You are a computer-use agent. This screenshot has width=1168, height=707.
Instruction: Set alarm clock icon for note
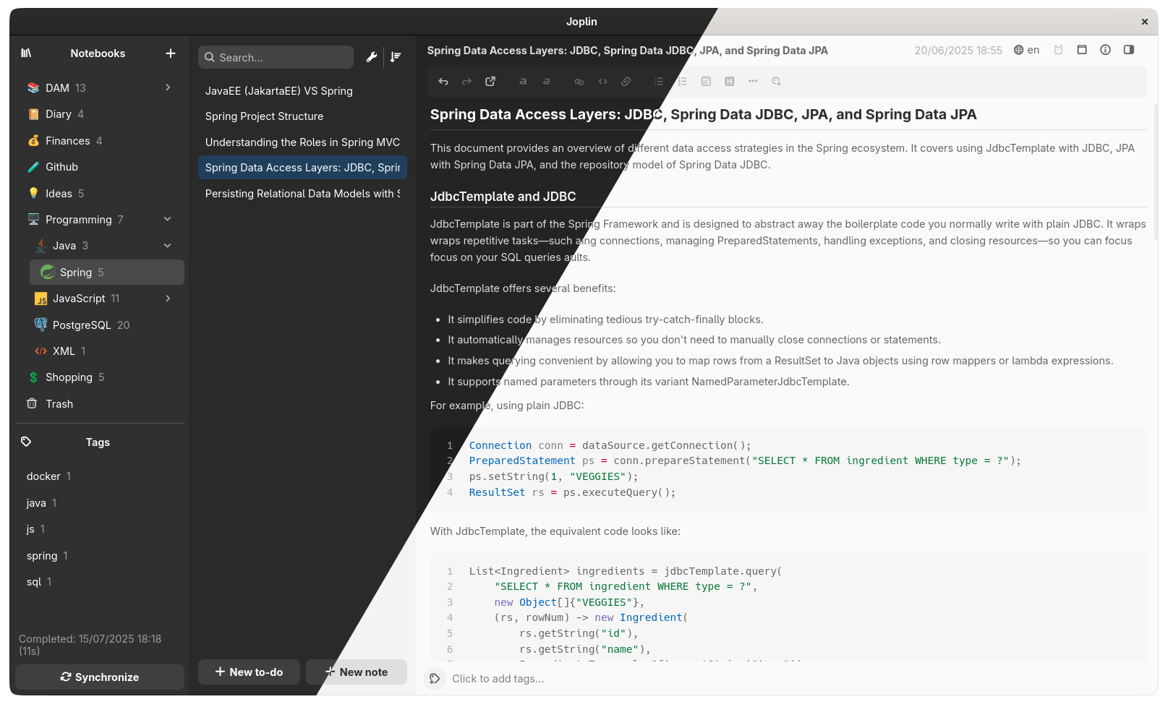pos(1058,50)
